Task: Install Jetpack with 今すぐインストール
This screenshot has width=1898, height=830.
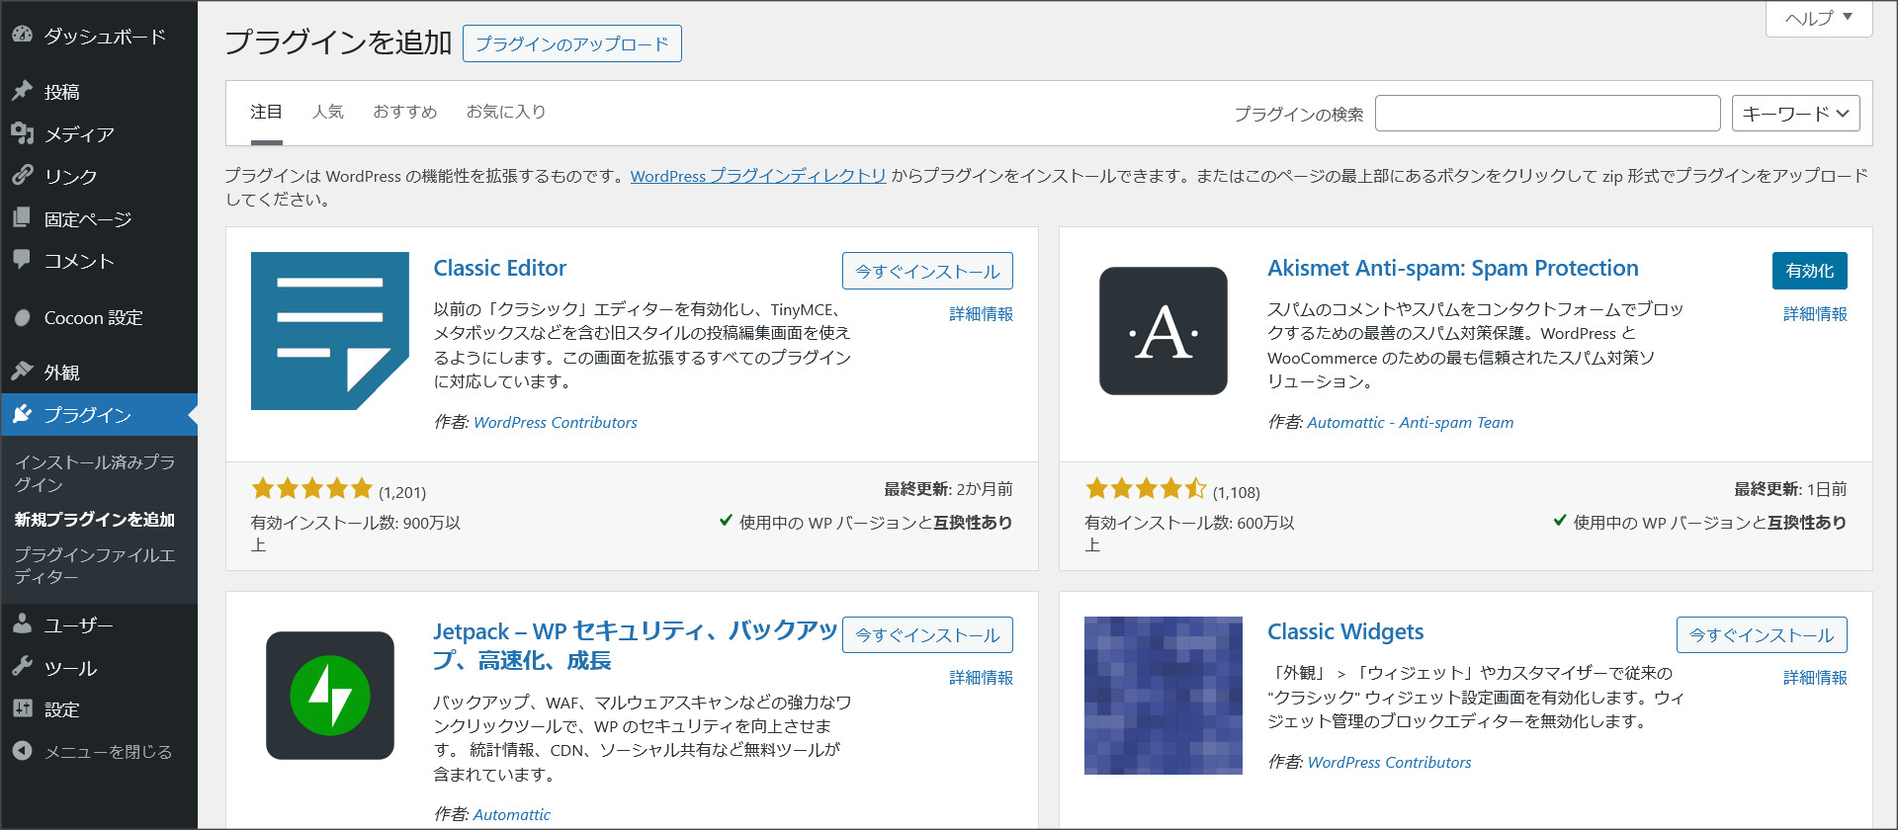Action: pyautogui.click(x=927, y=634)
